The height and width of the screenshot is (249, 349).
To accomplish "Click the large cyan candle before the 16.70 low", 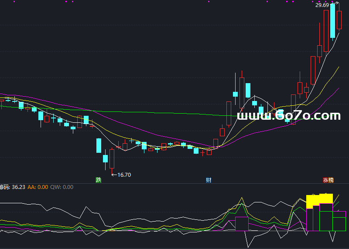I will [x=99, y=145].
